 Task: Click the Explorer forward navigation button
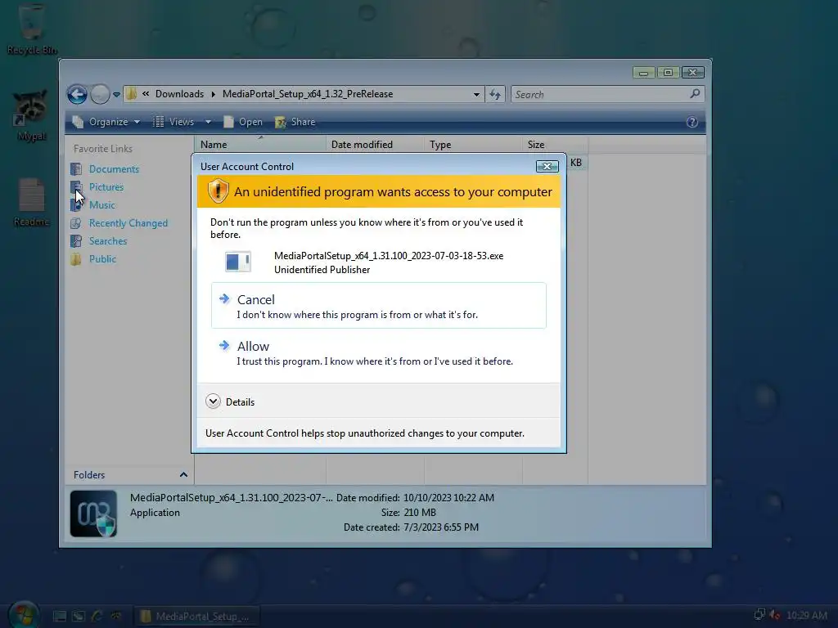point(100,95)
